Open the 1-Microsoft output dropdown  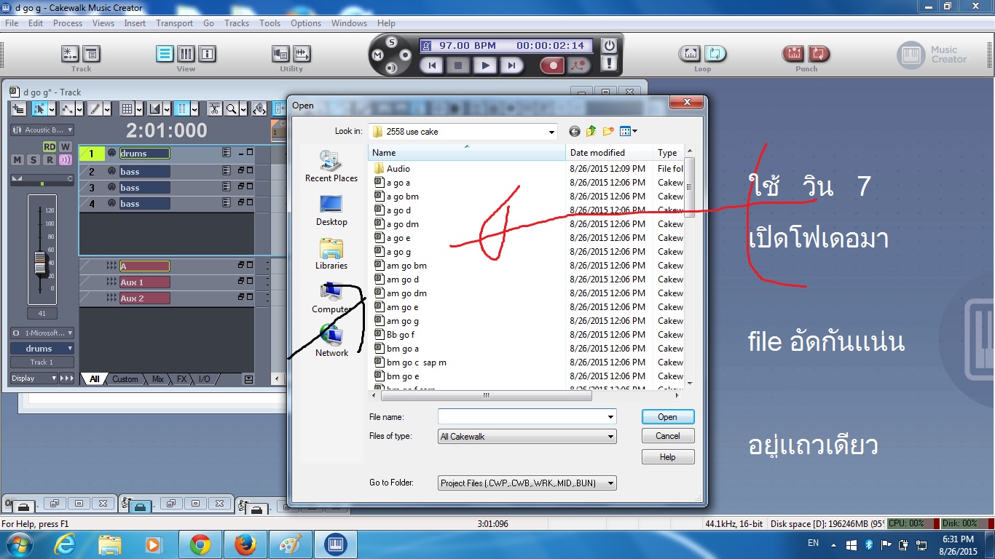42,333
